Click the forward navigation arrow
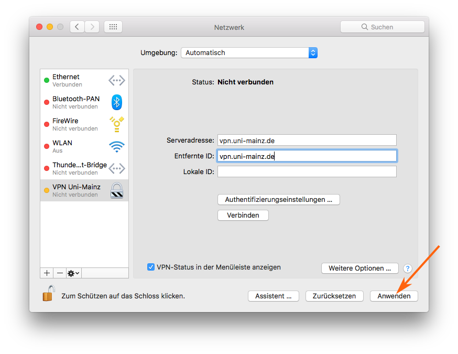This screenshot has height=354, width=458. click(92, 27)
